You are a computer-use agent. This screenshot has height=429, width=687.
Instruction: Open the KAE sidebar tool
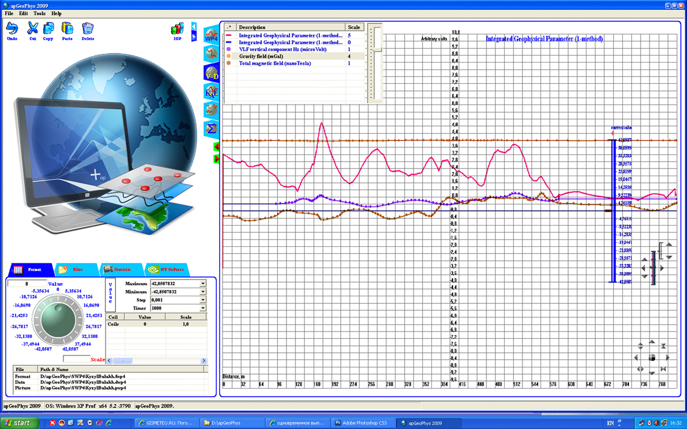211,92
